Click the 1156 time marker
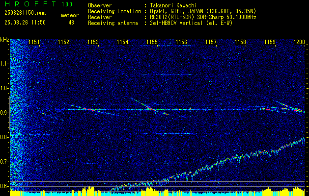The image size is (309, 196). [181, 42]
